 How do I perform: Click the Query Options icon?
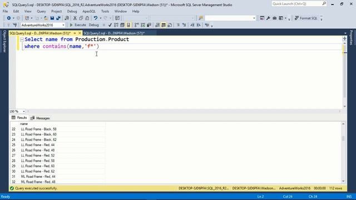pyautogui.click(x=122, y=25)
